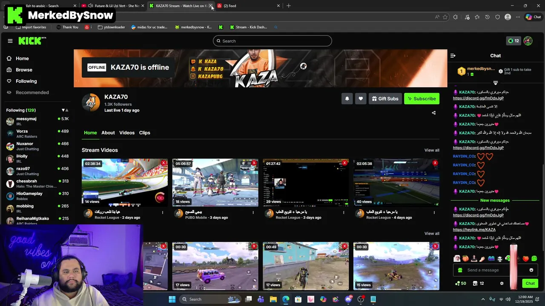Screen dimensions: 545x306
Task: Select the peach emote in quick emotes
Action: coord(465,258)
